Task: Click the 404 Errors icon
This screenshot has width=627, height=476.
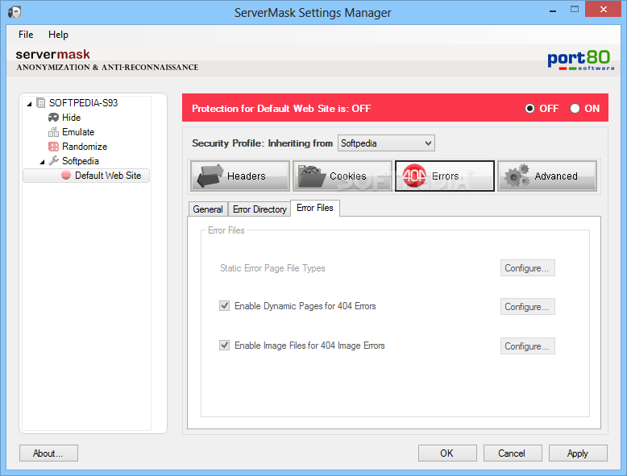Action: coord(414,176)
